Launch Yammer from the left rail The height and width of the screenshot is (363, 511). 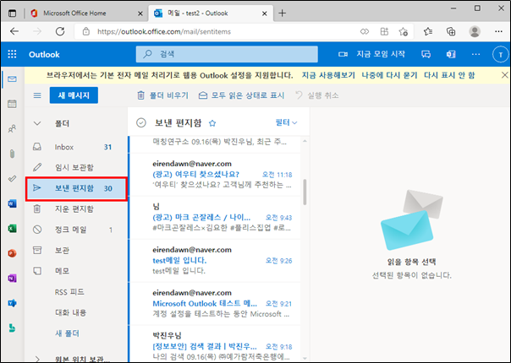tap(12, 303)
